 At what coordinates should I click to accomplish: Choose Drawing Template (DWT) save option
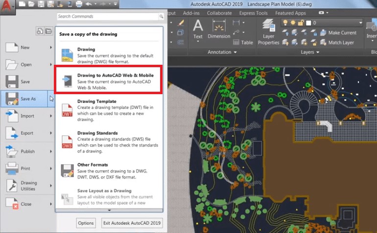[109, 110]
